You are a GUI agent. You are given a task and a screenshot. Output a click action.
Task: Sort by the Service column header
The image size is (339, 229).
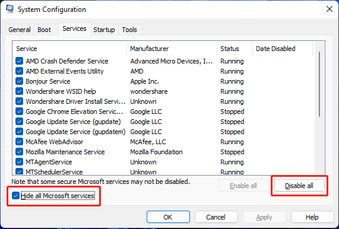[x=69, y=49]
